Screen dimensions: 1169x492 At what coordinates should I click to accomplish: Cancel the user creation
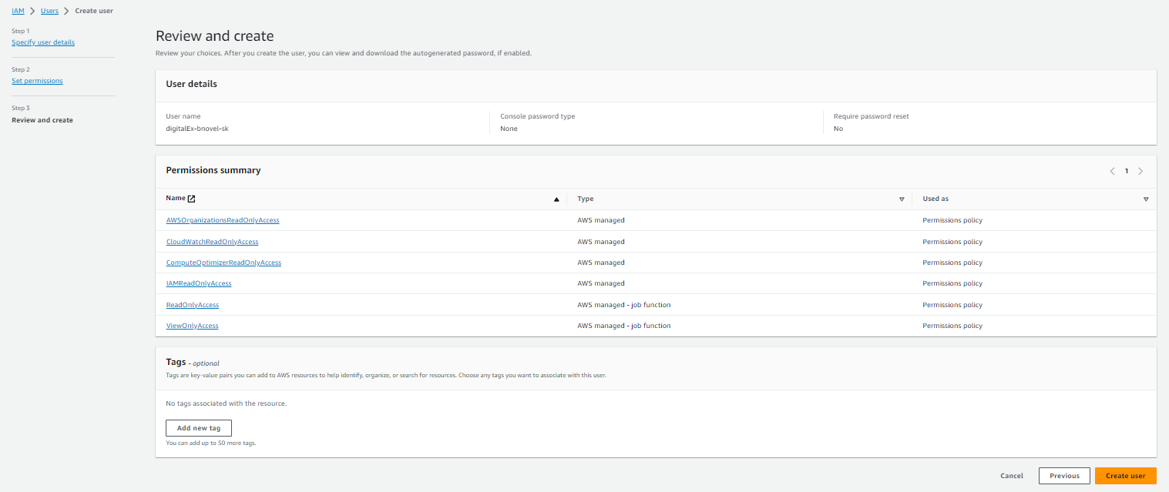click(1011, 476)
